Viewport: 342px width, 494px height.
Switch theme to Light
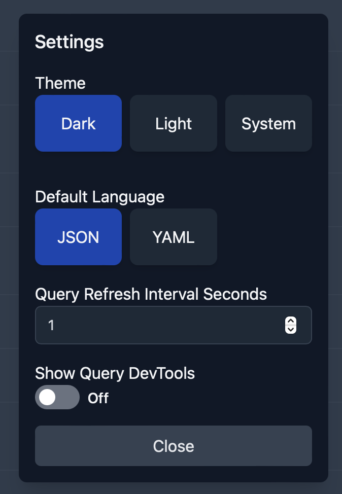click(x=174, y=123)
